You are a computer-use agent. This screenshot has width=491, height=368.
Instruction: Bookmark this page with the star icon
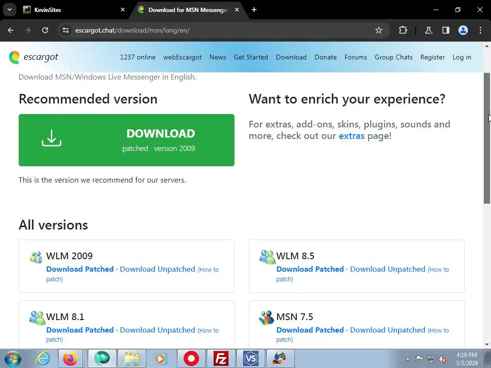pos(379,30)
